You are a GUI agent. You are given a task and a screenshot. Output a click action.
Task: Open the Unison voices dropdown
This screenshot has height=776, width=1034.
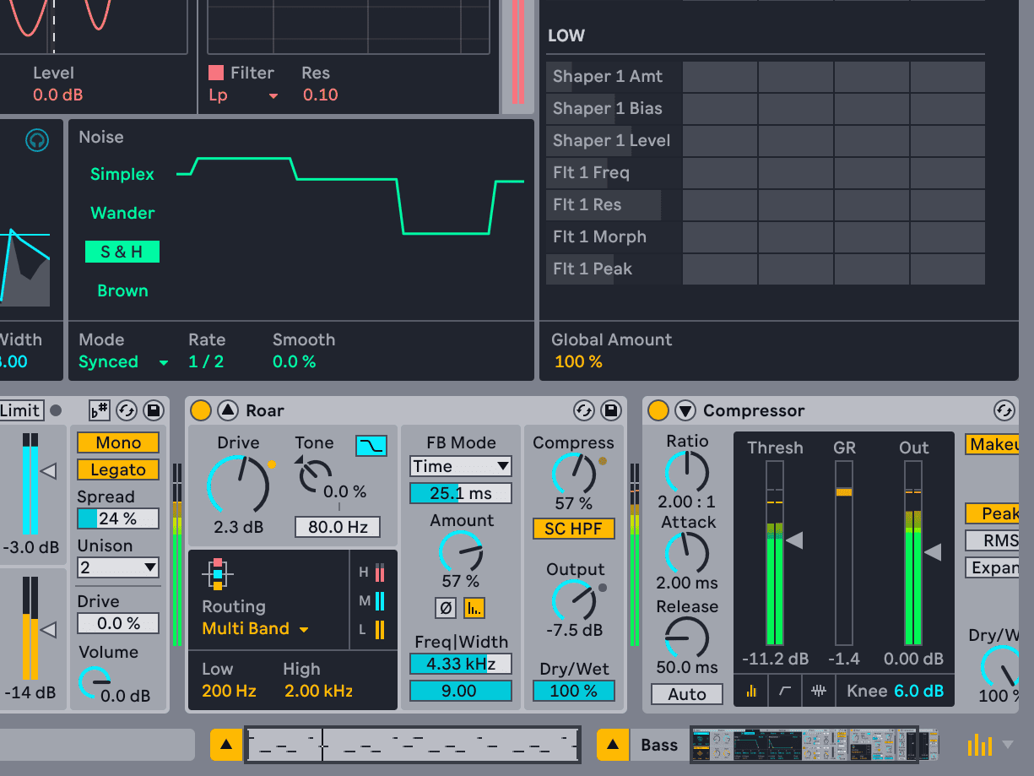[x=118, y=567]
